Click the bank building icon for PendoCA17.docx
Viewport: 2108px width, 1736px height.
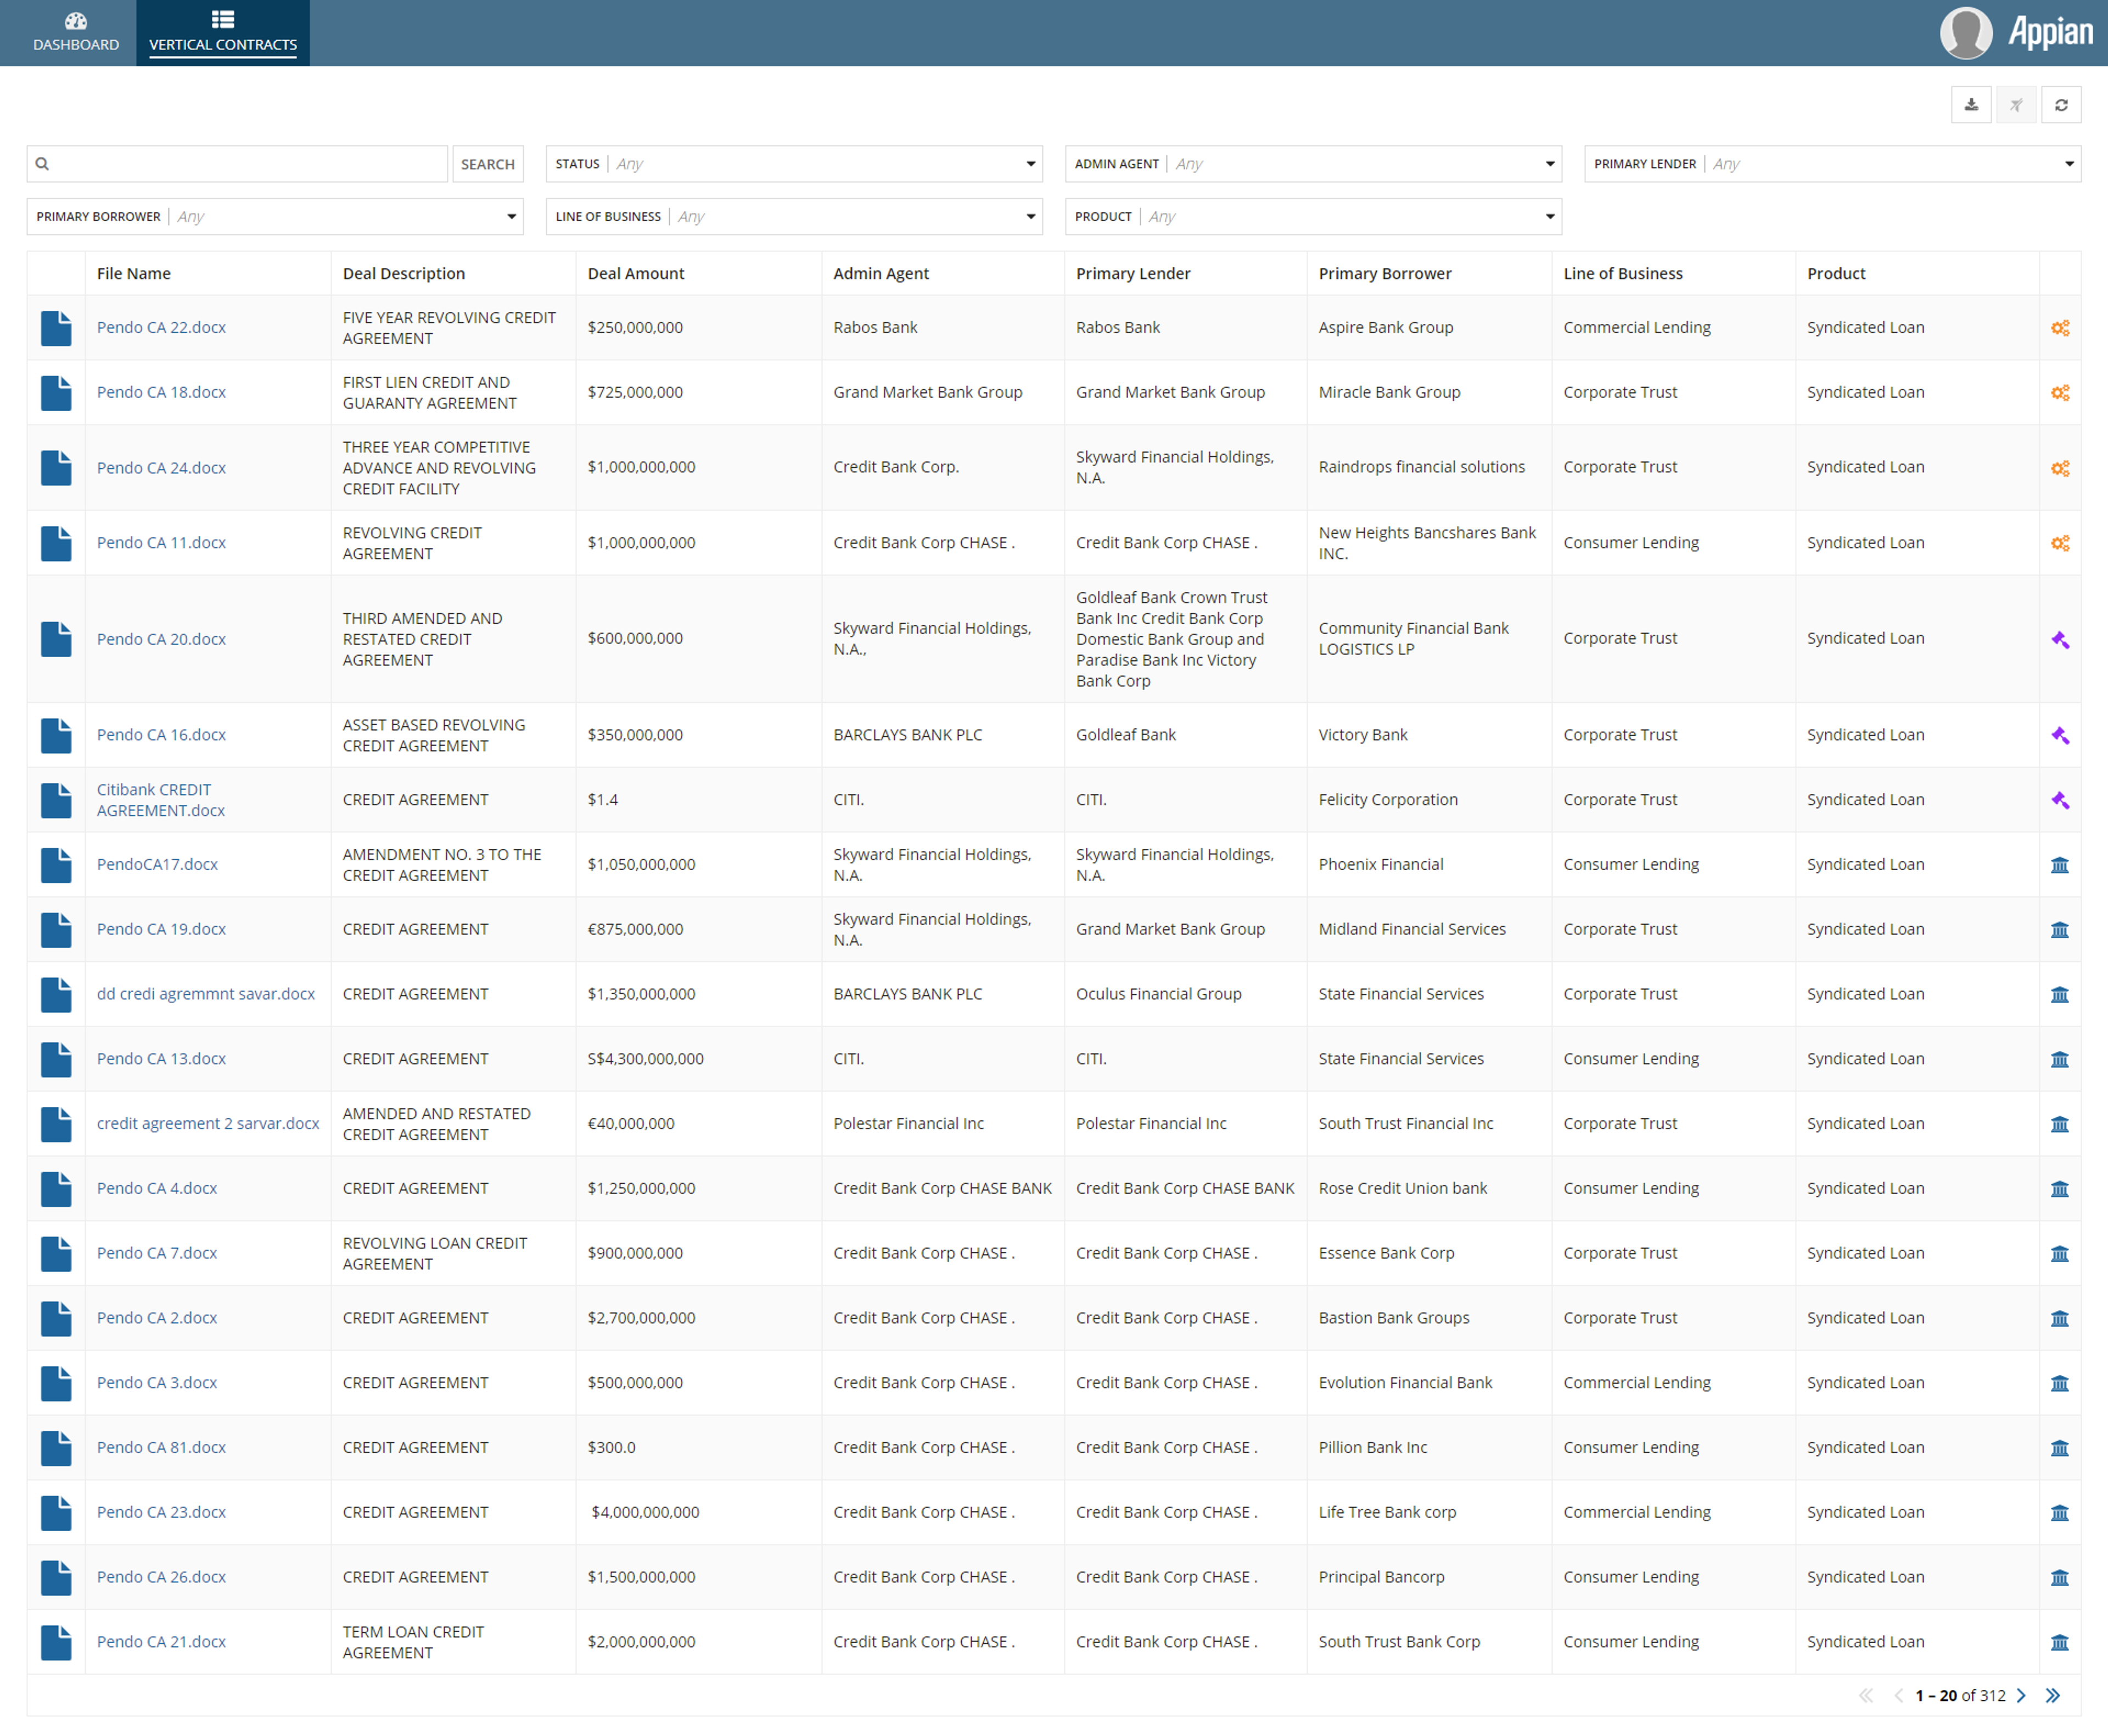click(x=2060, y=865)
